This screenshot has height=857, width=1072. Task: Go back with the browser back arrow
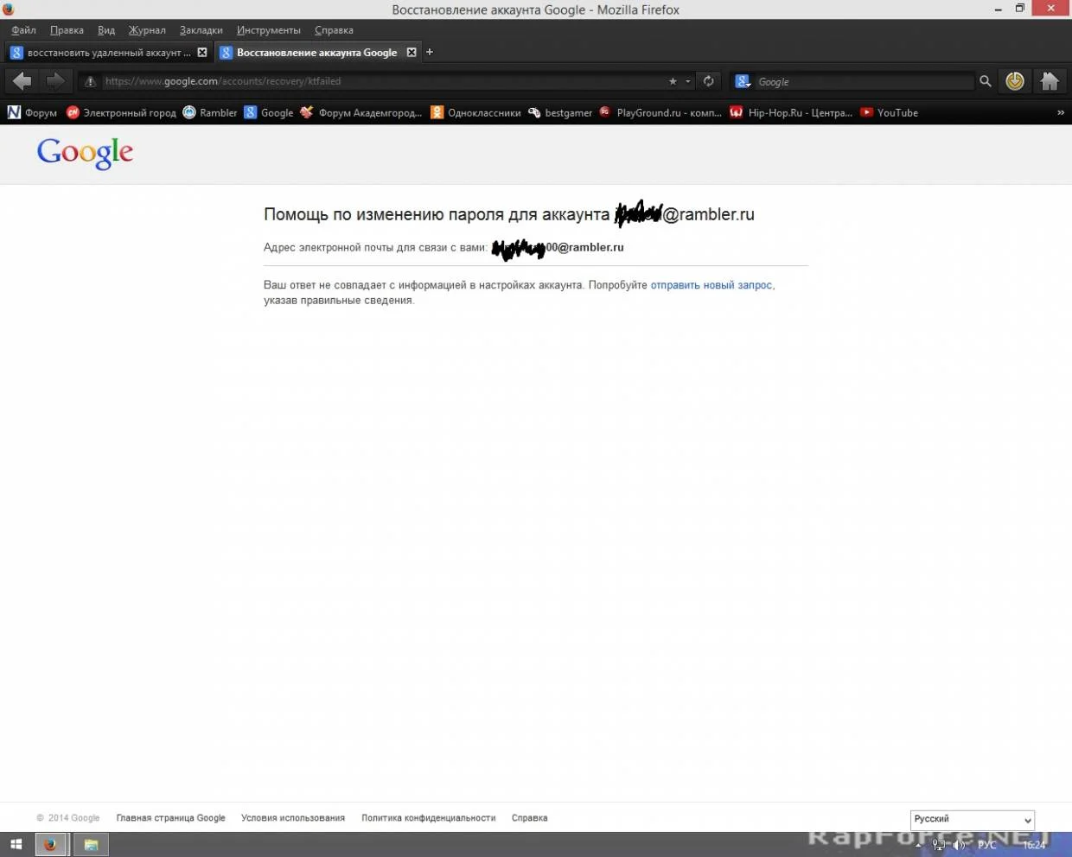point(22,81)
